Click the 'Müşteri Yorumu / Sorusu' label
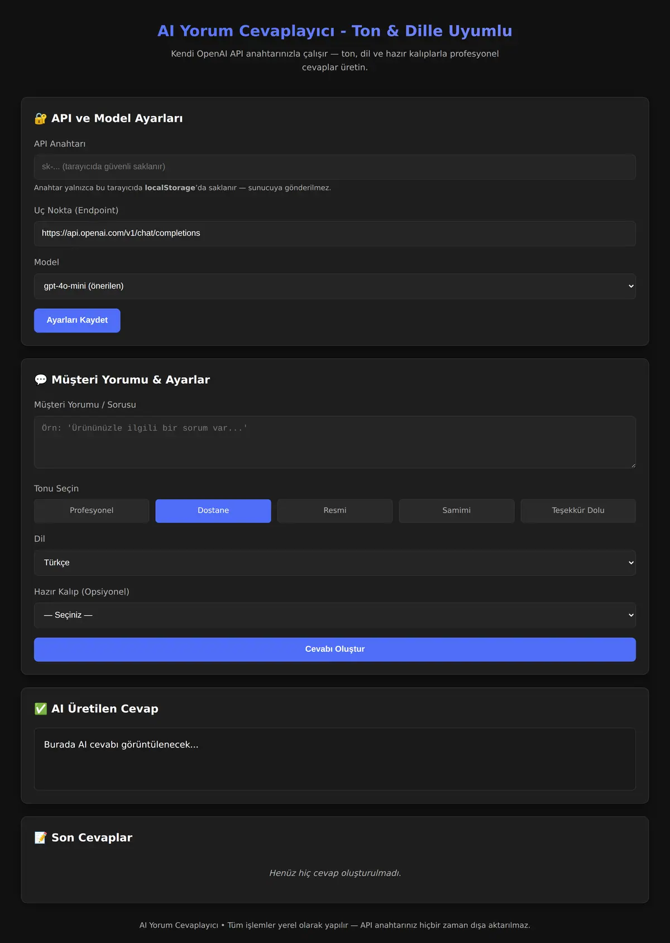 (85, 405)
